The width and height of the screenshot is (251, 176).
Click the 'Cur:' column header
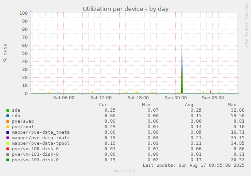(x=104, y=105)
